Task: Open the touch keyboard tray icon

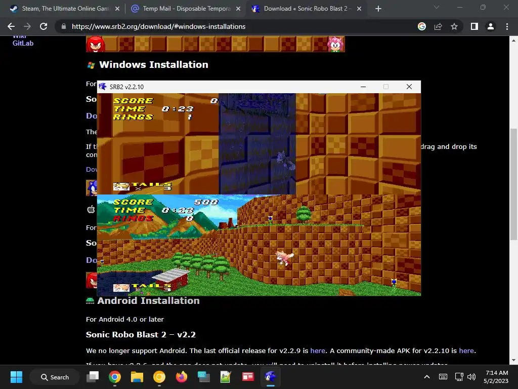Action: (x=443, y=377)
